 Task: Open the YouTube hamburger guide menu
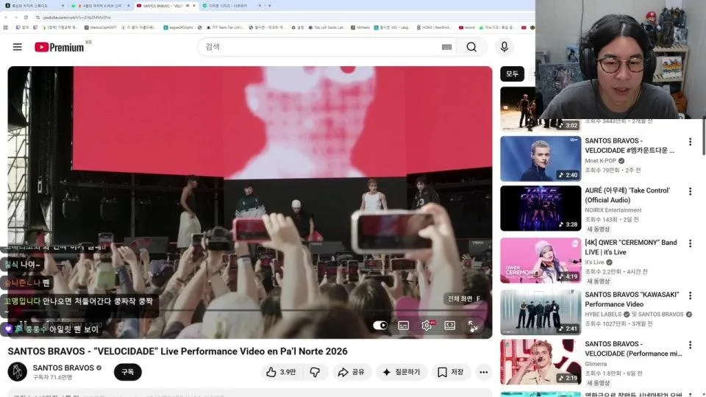click(17, 47)
